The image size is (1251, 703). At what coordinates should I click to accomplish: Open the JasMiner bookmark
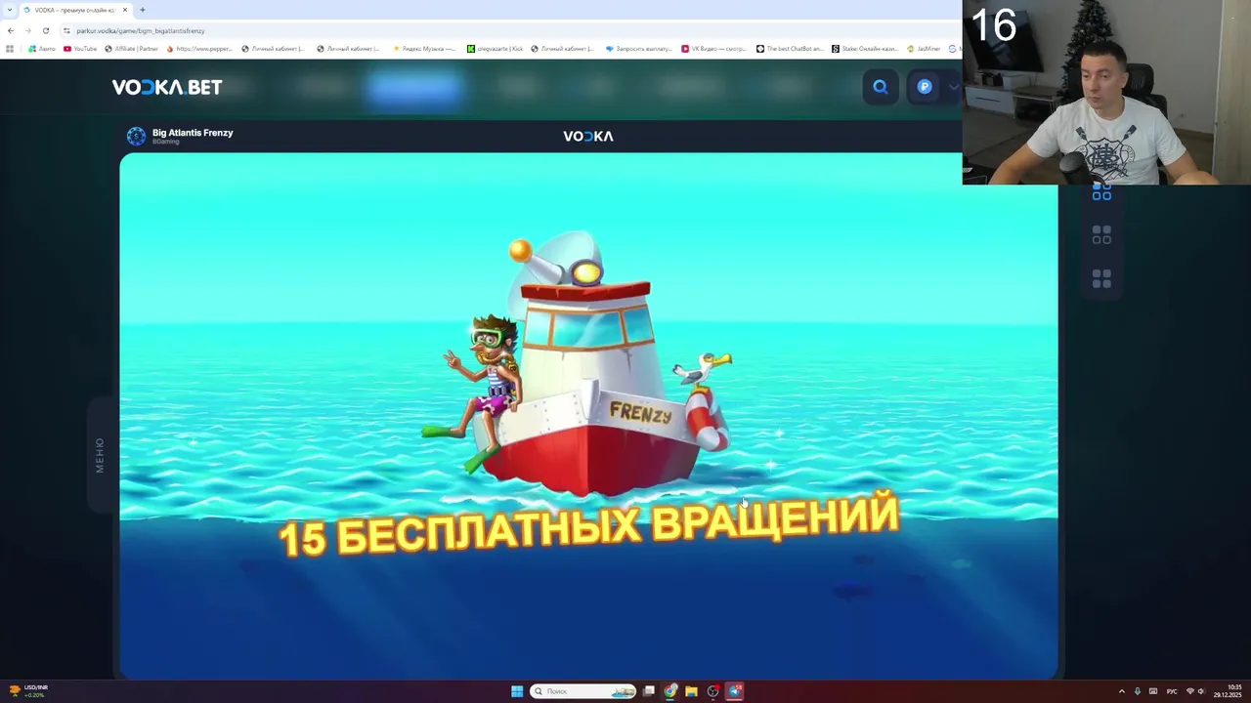click(x=924, y=49)
